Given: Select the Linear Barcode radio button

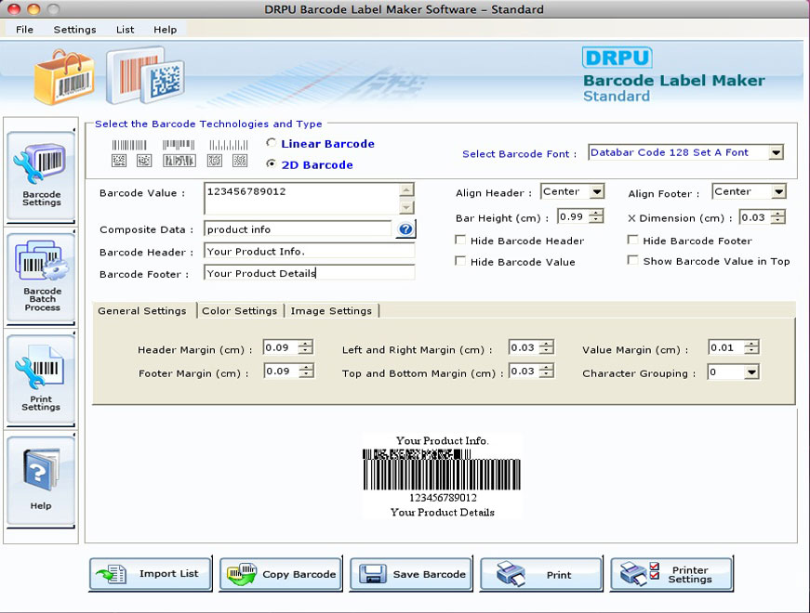Looking at the screenshot, I should tap(271, 142).
